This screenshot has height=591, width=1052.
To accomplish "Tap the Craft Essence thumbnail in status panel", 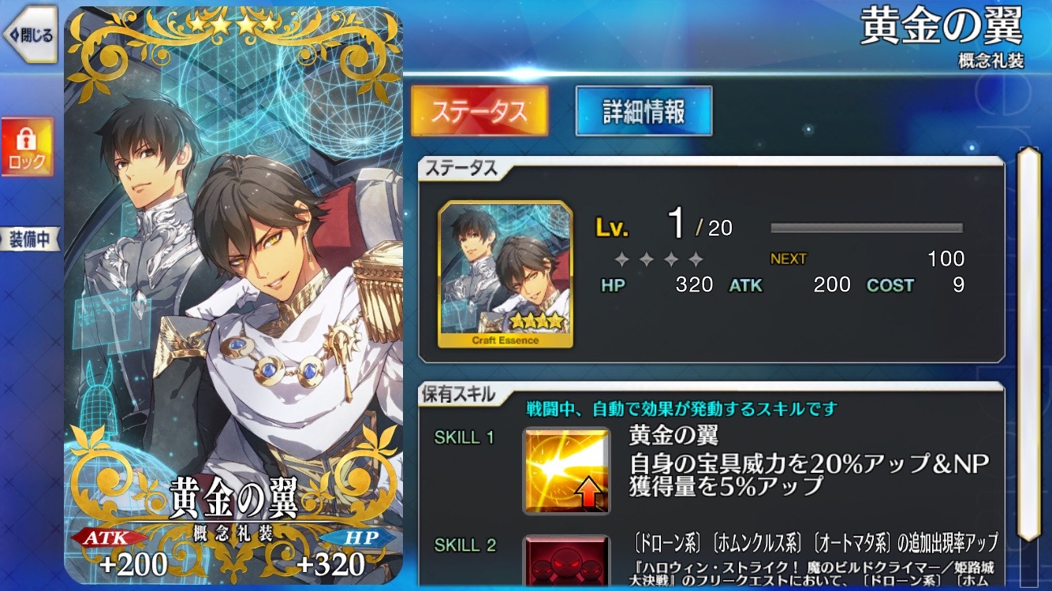I will tap(505, 274).
